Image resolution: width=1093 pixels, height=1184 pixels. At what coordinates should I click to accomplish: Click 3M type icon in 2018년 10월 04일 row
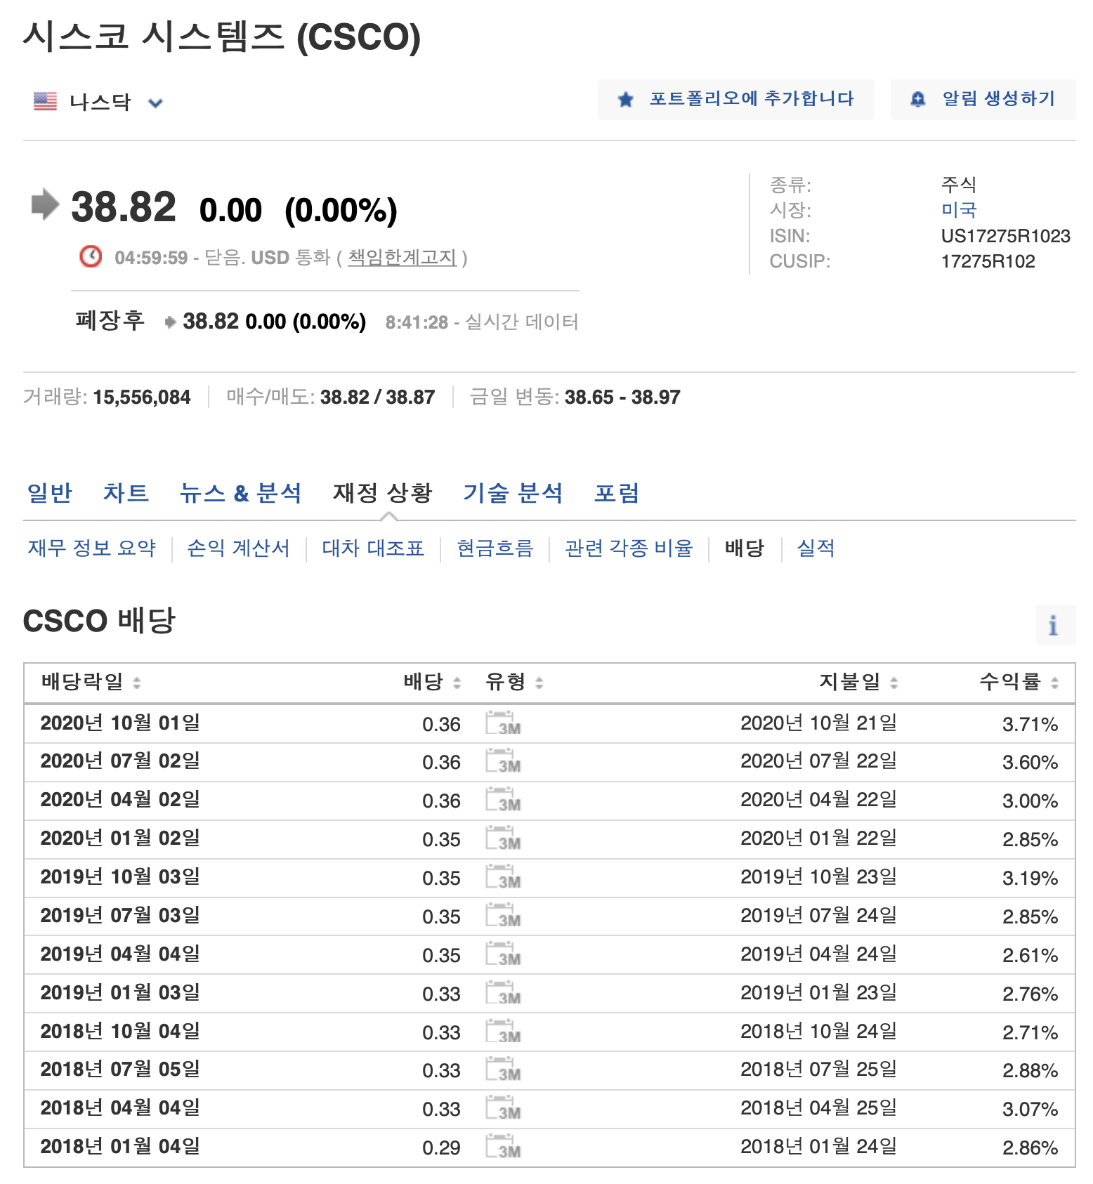pyautogui.click(x=503, y=1032)
